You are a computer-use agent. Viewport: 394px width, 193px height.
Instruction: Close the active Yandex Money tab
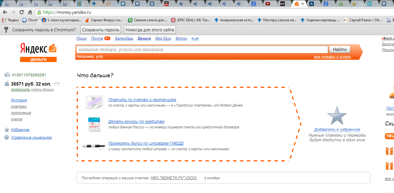tap(303, 4)
